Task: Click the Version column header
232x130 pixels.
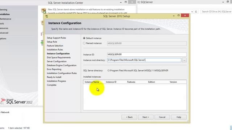Action: (x=173, y=82)
